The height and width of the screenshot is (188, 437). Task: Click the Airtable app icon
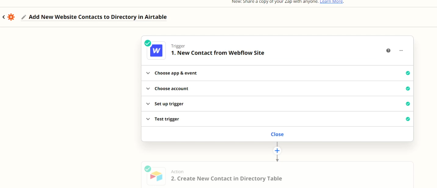point(156,176)
